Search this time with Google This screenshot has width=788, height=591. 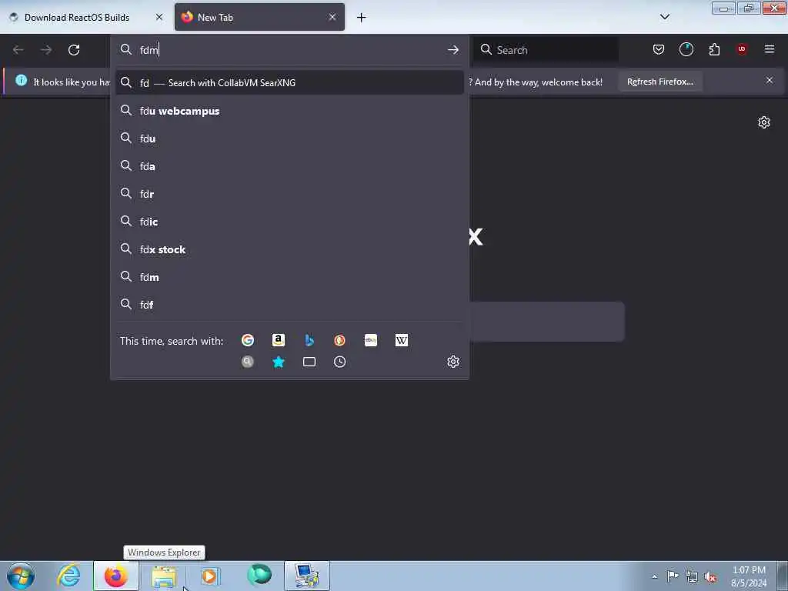click(x=248, y=341)
